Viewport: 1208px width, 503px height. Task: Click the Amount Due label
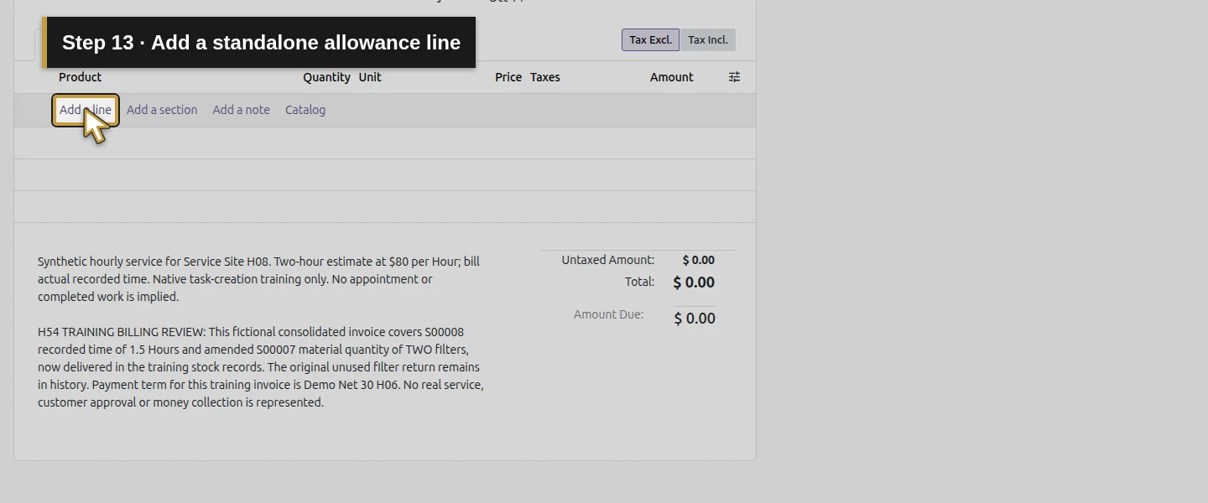pos(609,314)
